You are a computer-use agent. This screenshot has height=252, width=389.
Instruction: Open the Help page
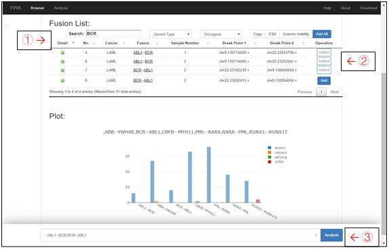[327, 8]
